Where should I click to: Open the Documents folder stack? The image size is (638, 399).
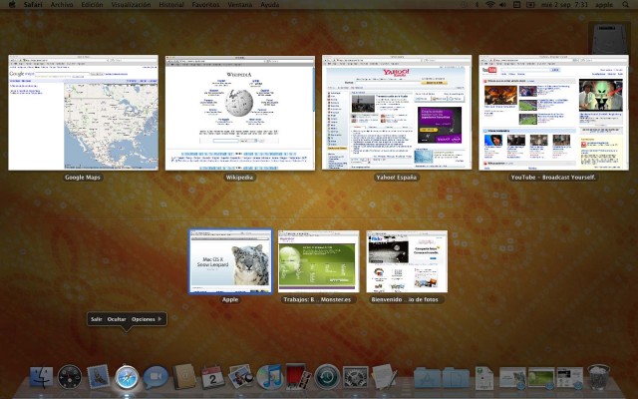point(456,378)
